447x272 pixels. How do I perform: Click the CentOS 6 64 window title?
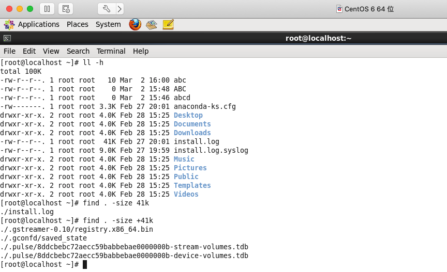369,9
